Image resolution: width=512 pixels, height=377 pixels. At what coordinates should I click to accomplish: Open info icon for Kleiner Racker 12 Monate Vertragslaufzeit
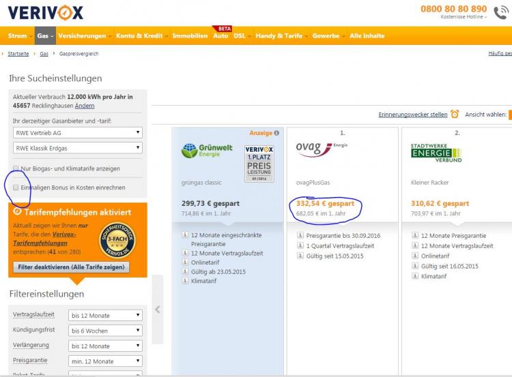coord(415,245)
